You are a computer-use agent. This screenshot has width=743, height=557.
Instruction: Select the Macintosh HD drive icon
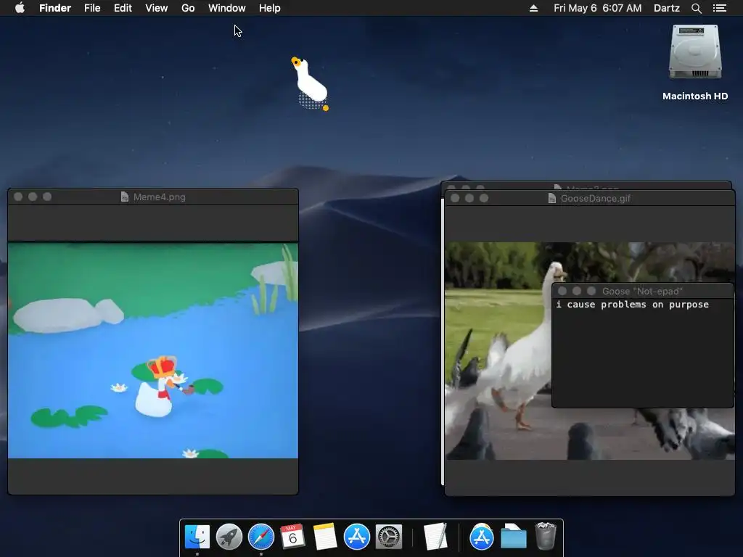click(695, 52)
